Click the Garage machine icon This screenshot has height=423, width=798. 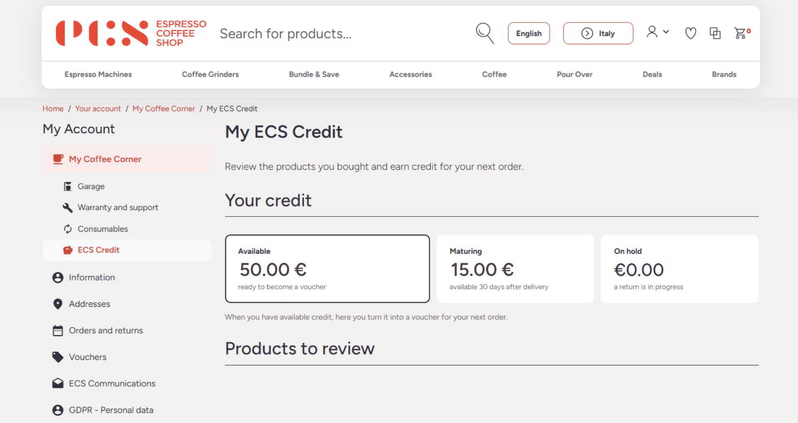coord(67,186)
